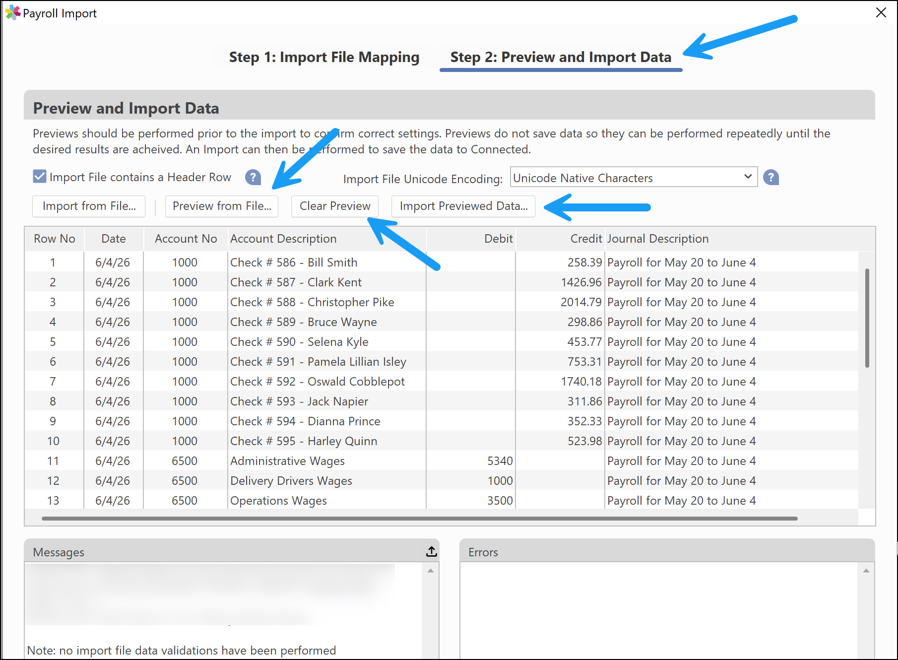Click the Payroll Import app logo icon
The width and height of the screenshot is (898, 660).
[12, 12]
